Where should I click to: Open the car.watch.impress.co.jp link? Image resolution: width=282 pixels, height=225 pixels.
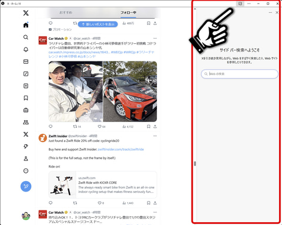[x=79, y=52]
